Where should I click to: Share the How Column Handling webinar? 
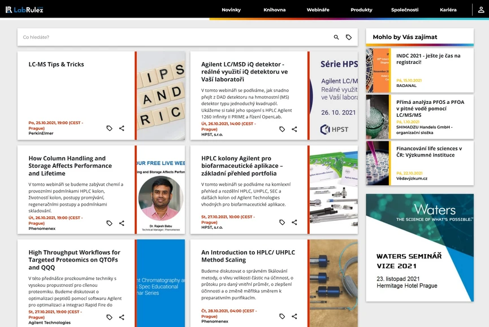pos(122,223)
